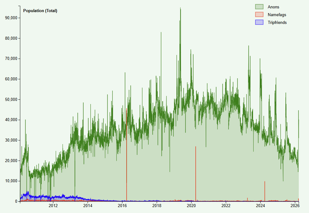Click the red Namefags legend swatch

(259, 14)
